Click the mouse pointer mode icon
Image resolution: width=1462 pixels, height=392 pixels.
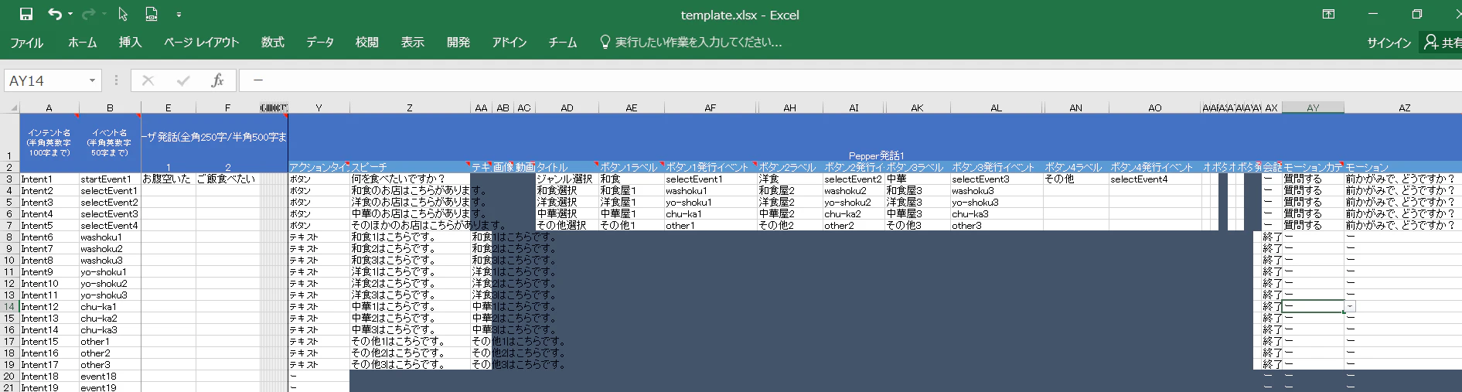pos(123,14)
